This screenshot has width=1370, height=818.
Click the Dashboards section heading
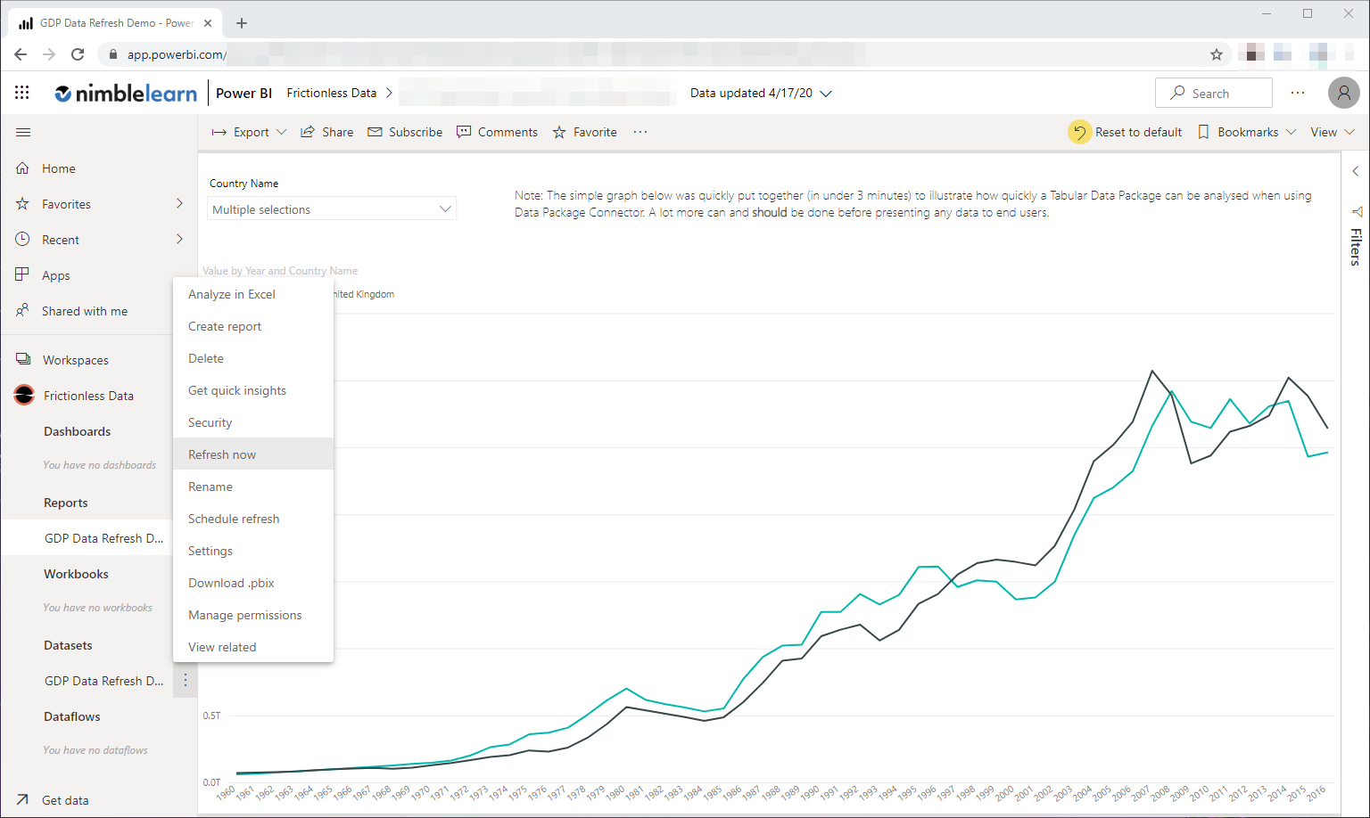point(78,431)
